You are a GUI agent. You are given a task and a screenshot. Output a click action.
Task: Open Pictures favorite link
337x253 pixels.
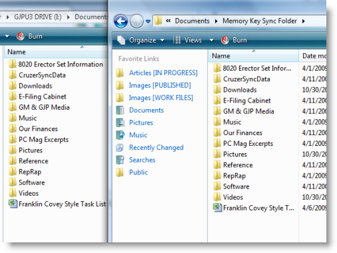pyautogui.click(x=141, y=123)
